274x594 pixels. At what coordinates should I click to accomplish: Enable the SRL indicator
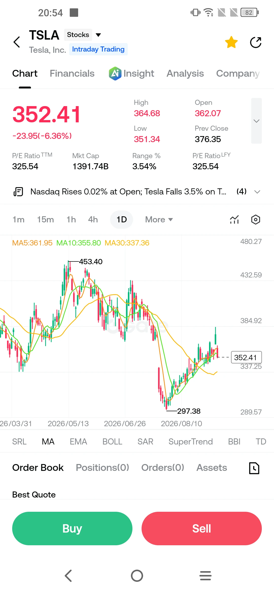point(19,442)
